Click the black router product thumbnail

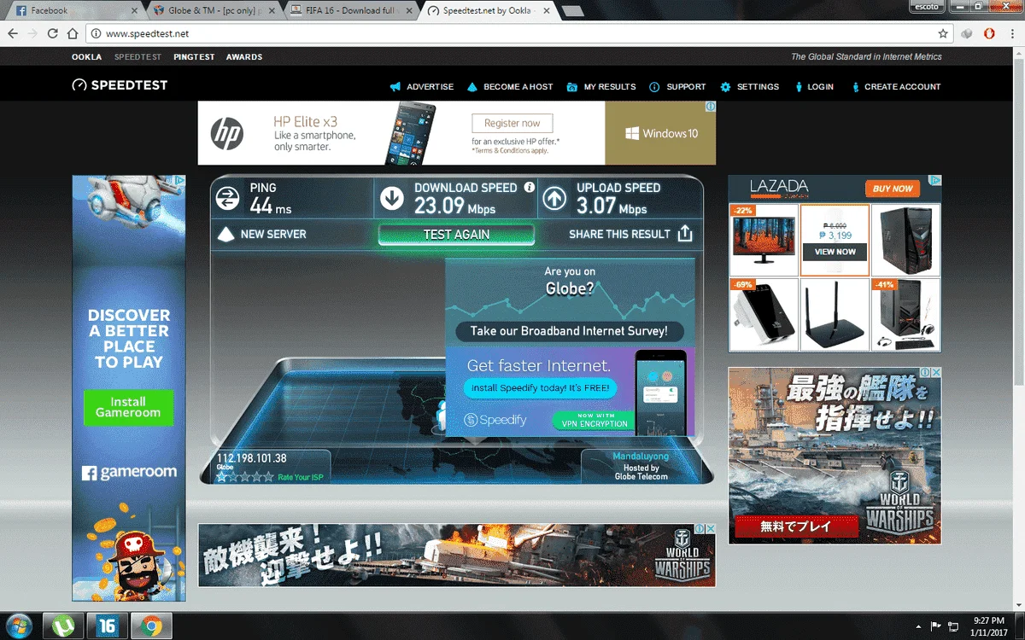835,314
